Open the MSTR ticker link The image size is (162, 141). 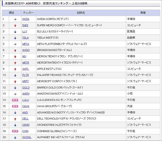[x=26, y=63]
